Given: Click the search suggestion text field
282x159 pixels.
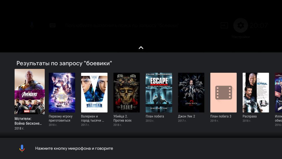Looking at the screenshot, I should click(x=122, y=25).
